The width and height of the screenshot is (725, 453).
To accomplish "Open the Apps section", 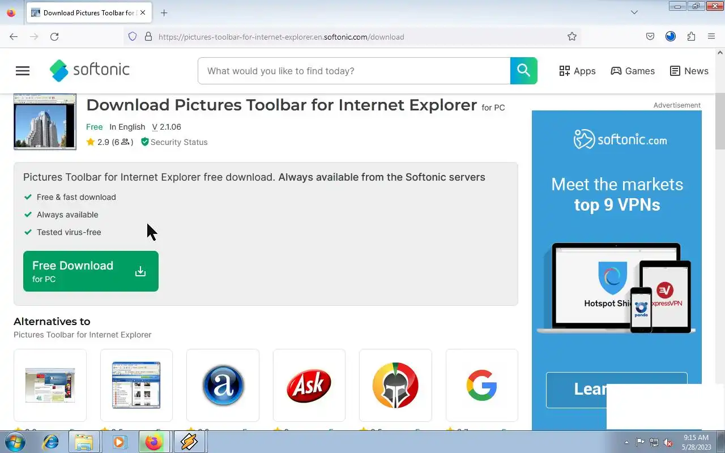I will tap(577, 71).
